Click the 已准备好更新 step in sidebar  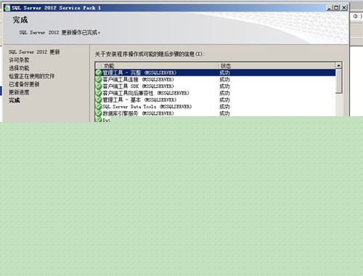click(x=24, y=84)
